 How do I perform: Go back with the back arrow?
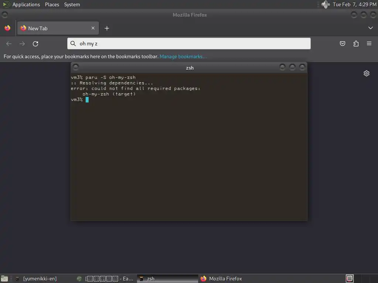(x=9, y=44)
